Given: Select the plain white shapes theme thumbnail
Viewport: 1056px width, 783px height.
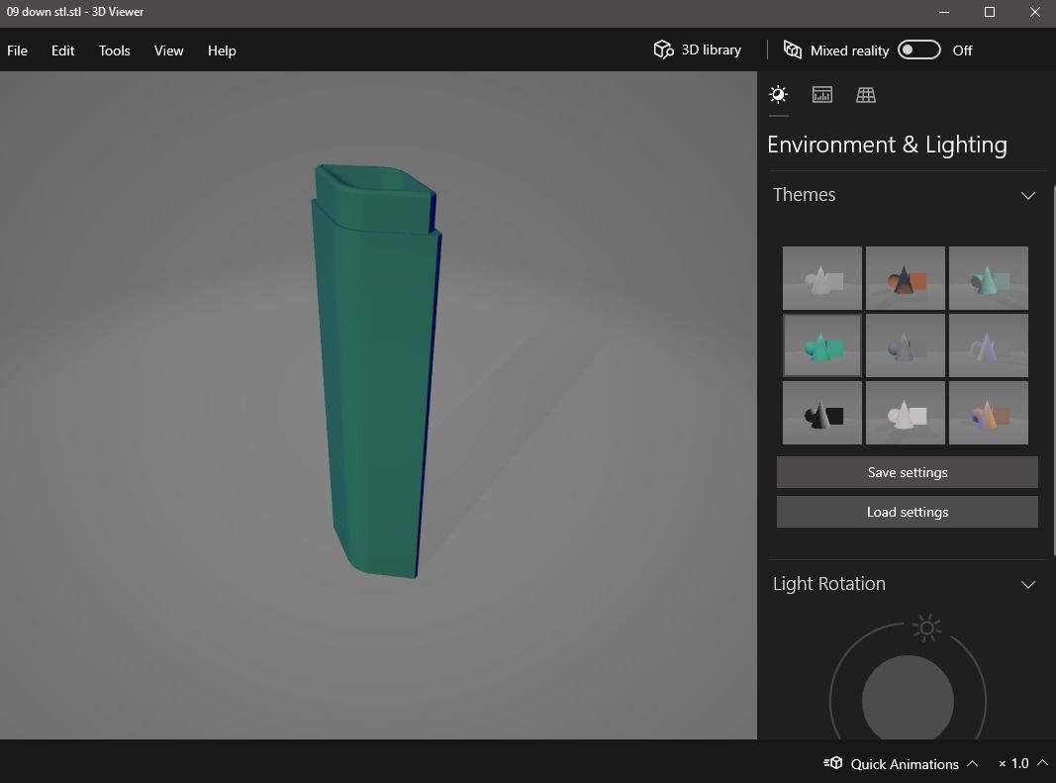Looking at the screenshot, I should point(822,278).
